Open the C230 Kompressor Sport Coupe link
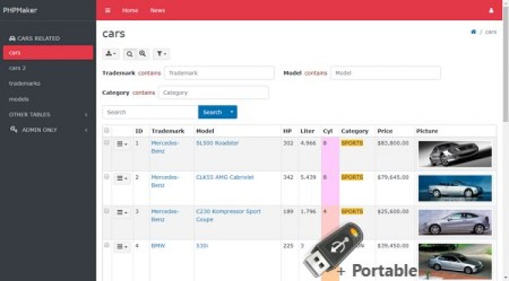Screen dimensions: 509x281 point(228,215)
